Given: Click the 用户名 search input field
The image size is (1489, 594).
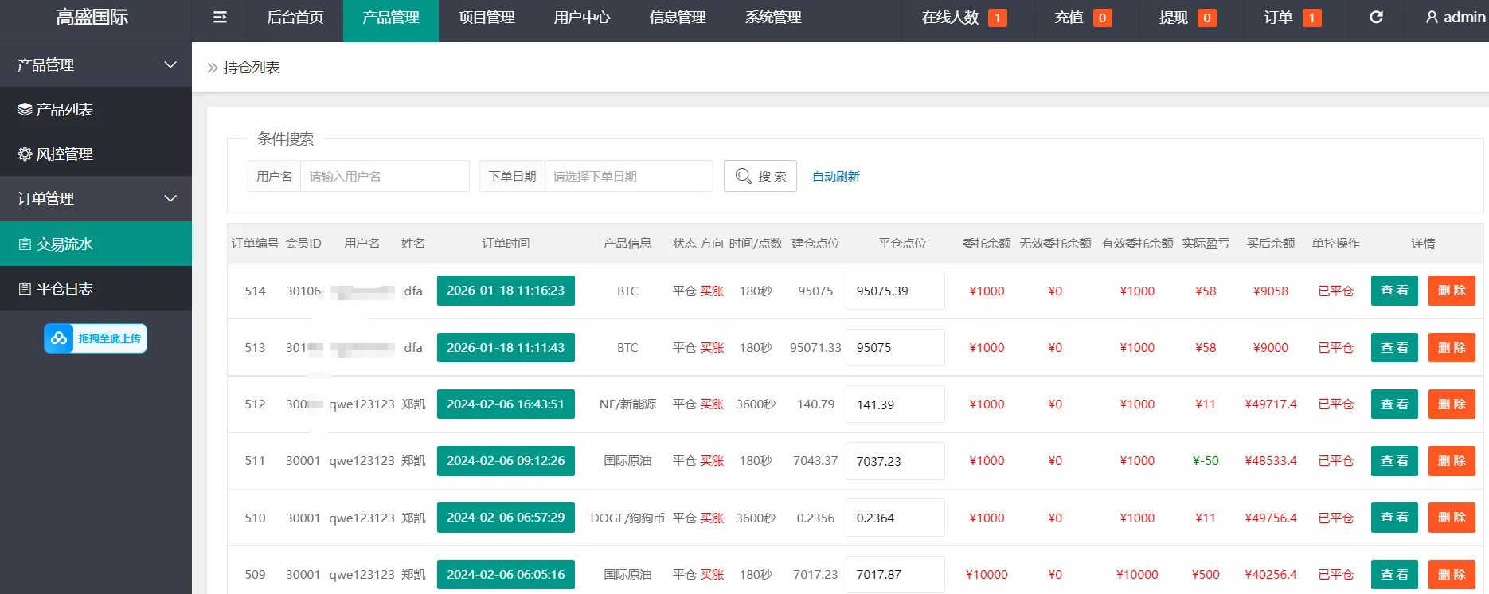Looking at the screenshot, I should tap(384, 177).
